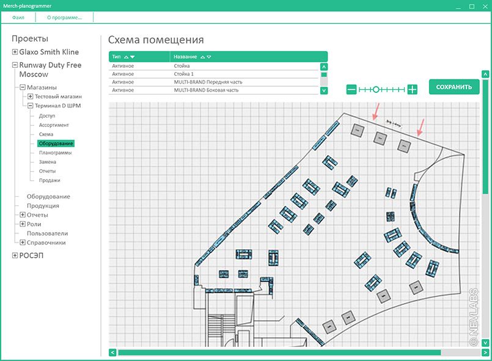Viewport: 492px width, 361px height.
Task: Open the Файл menu
Action: click(18, 17)
